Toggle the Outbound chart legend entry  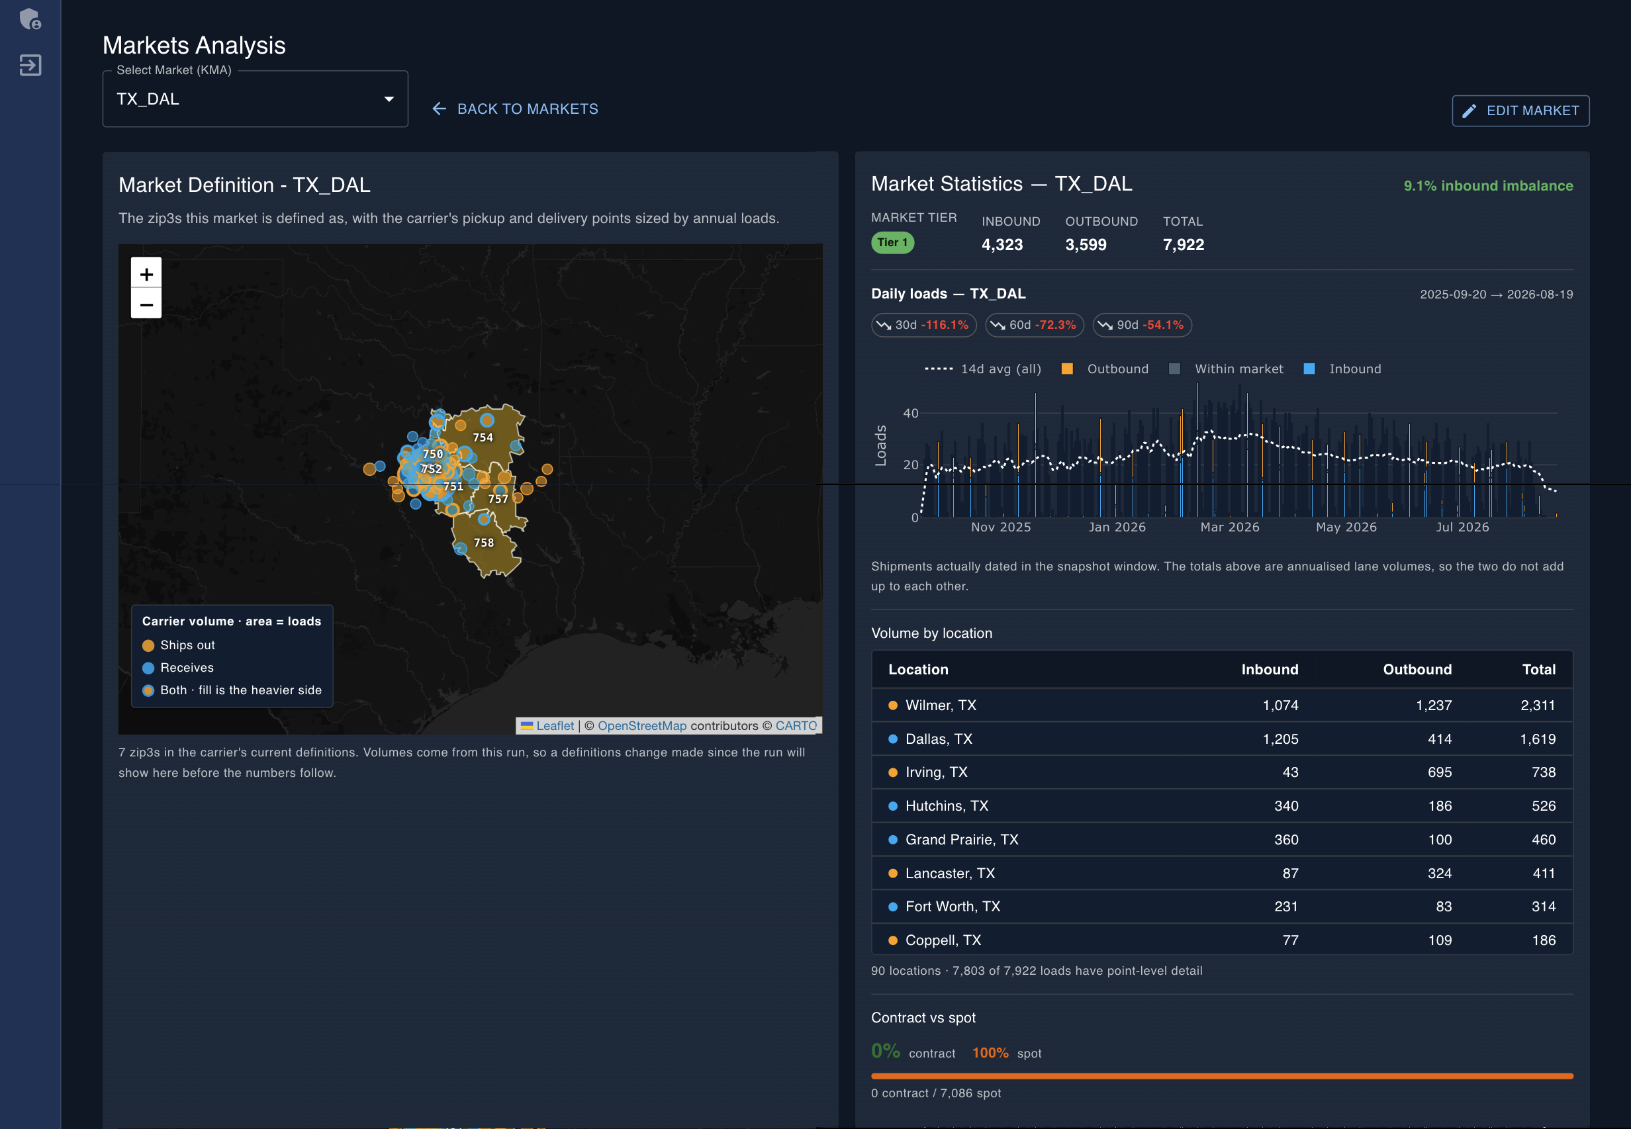(x=1105, y=369)
